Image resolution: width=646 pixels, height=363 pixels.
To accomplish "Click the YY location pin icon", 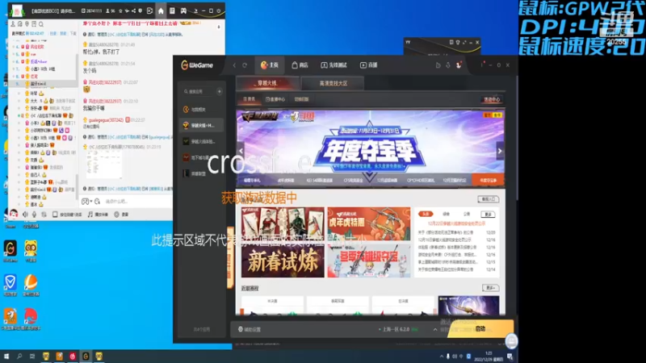I will [27, 24].
